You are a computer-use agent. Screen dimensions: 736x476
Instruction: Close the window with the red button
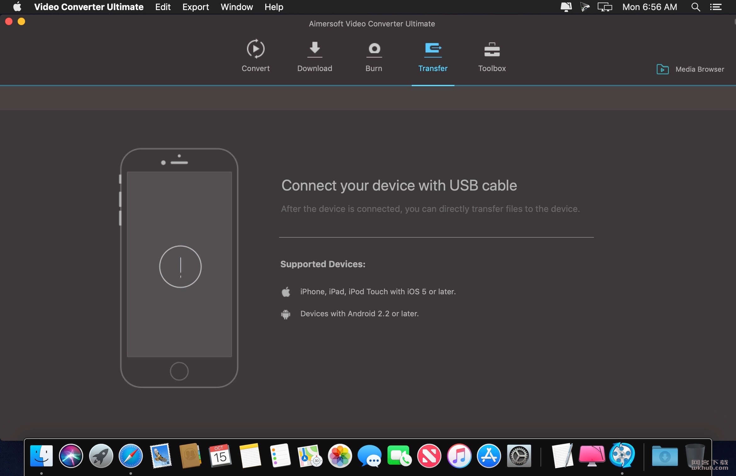(9, 21)
